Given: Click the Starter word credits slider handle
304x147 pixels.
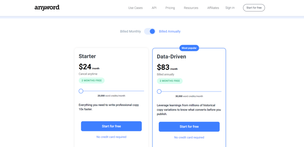Looking at the screenshot, I should 81,91.
